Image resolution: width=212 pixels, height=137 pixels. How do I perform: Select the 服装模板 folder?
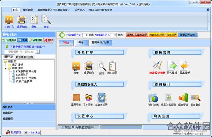point(17,68)
